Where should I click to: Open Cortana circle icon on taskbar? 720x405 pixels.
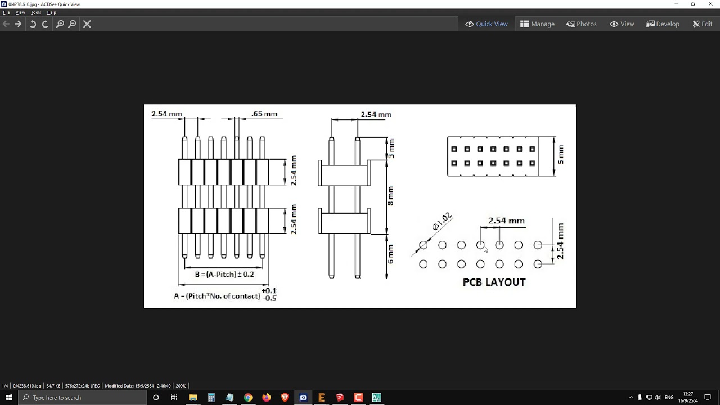point(156,398)
